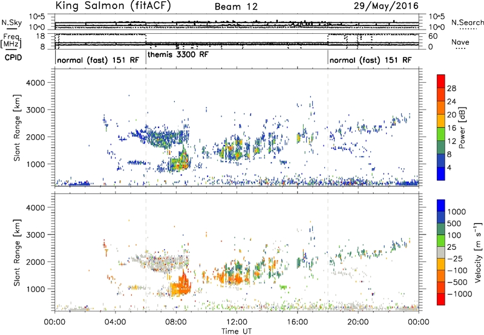Image resolution: width=484 pixels, height=335 pixels.
Task: Click the velocity panel 'Slant Range [km]' axis title
Action: pos(17,252)
